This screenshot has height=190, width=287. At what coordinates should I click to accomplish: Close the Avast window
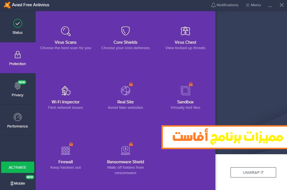pos(282,5)
